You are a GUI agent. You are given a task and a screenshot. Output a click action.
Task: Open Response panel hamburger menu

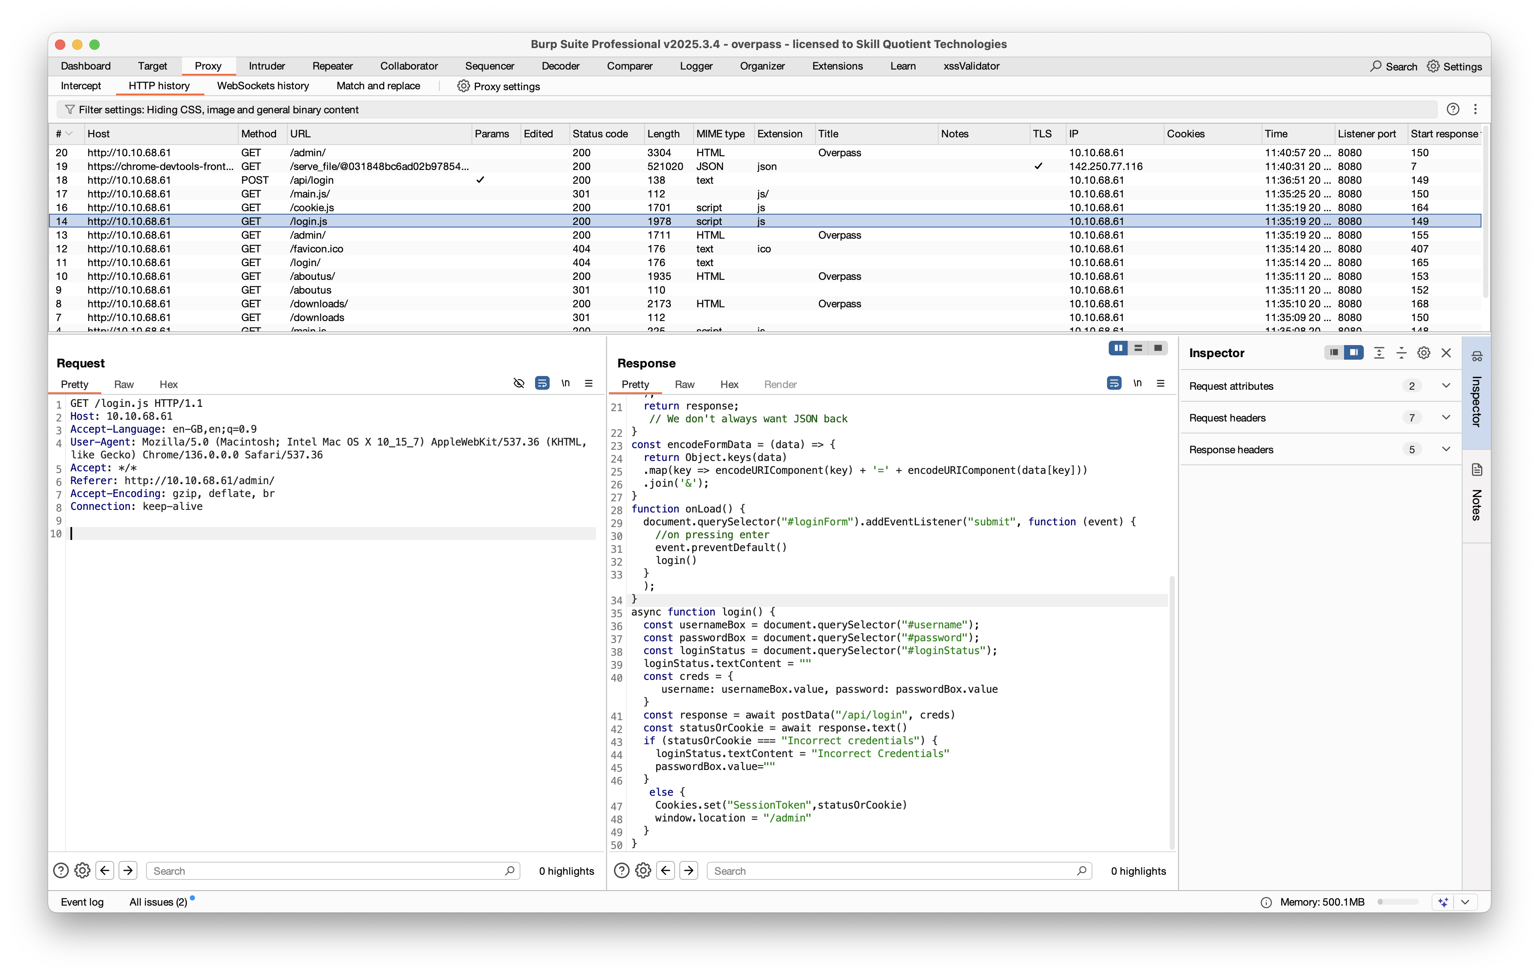pyautogui.click(x=1161, y=383)
